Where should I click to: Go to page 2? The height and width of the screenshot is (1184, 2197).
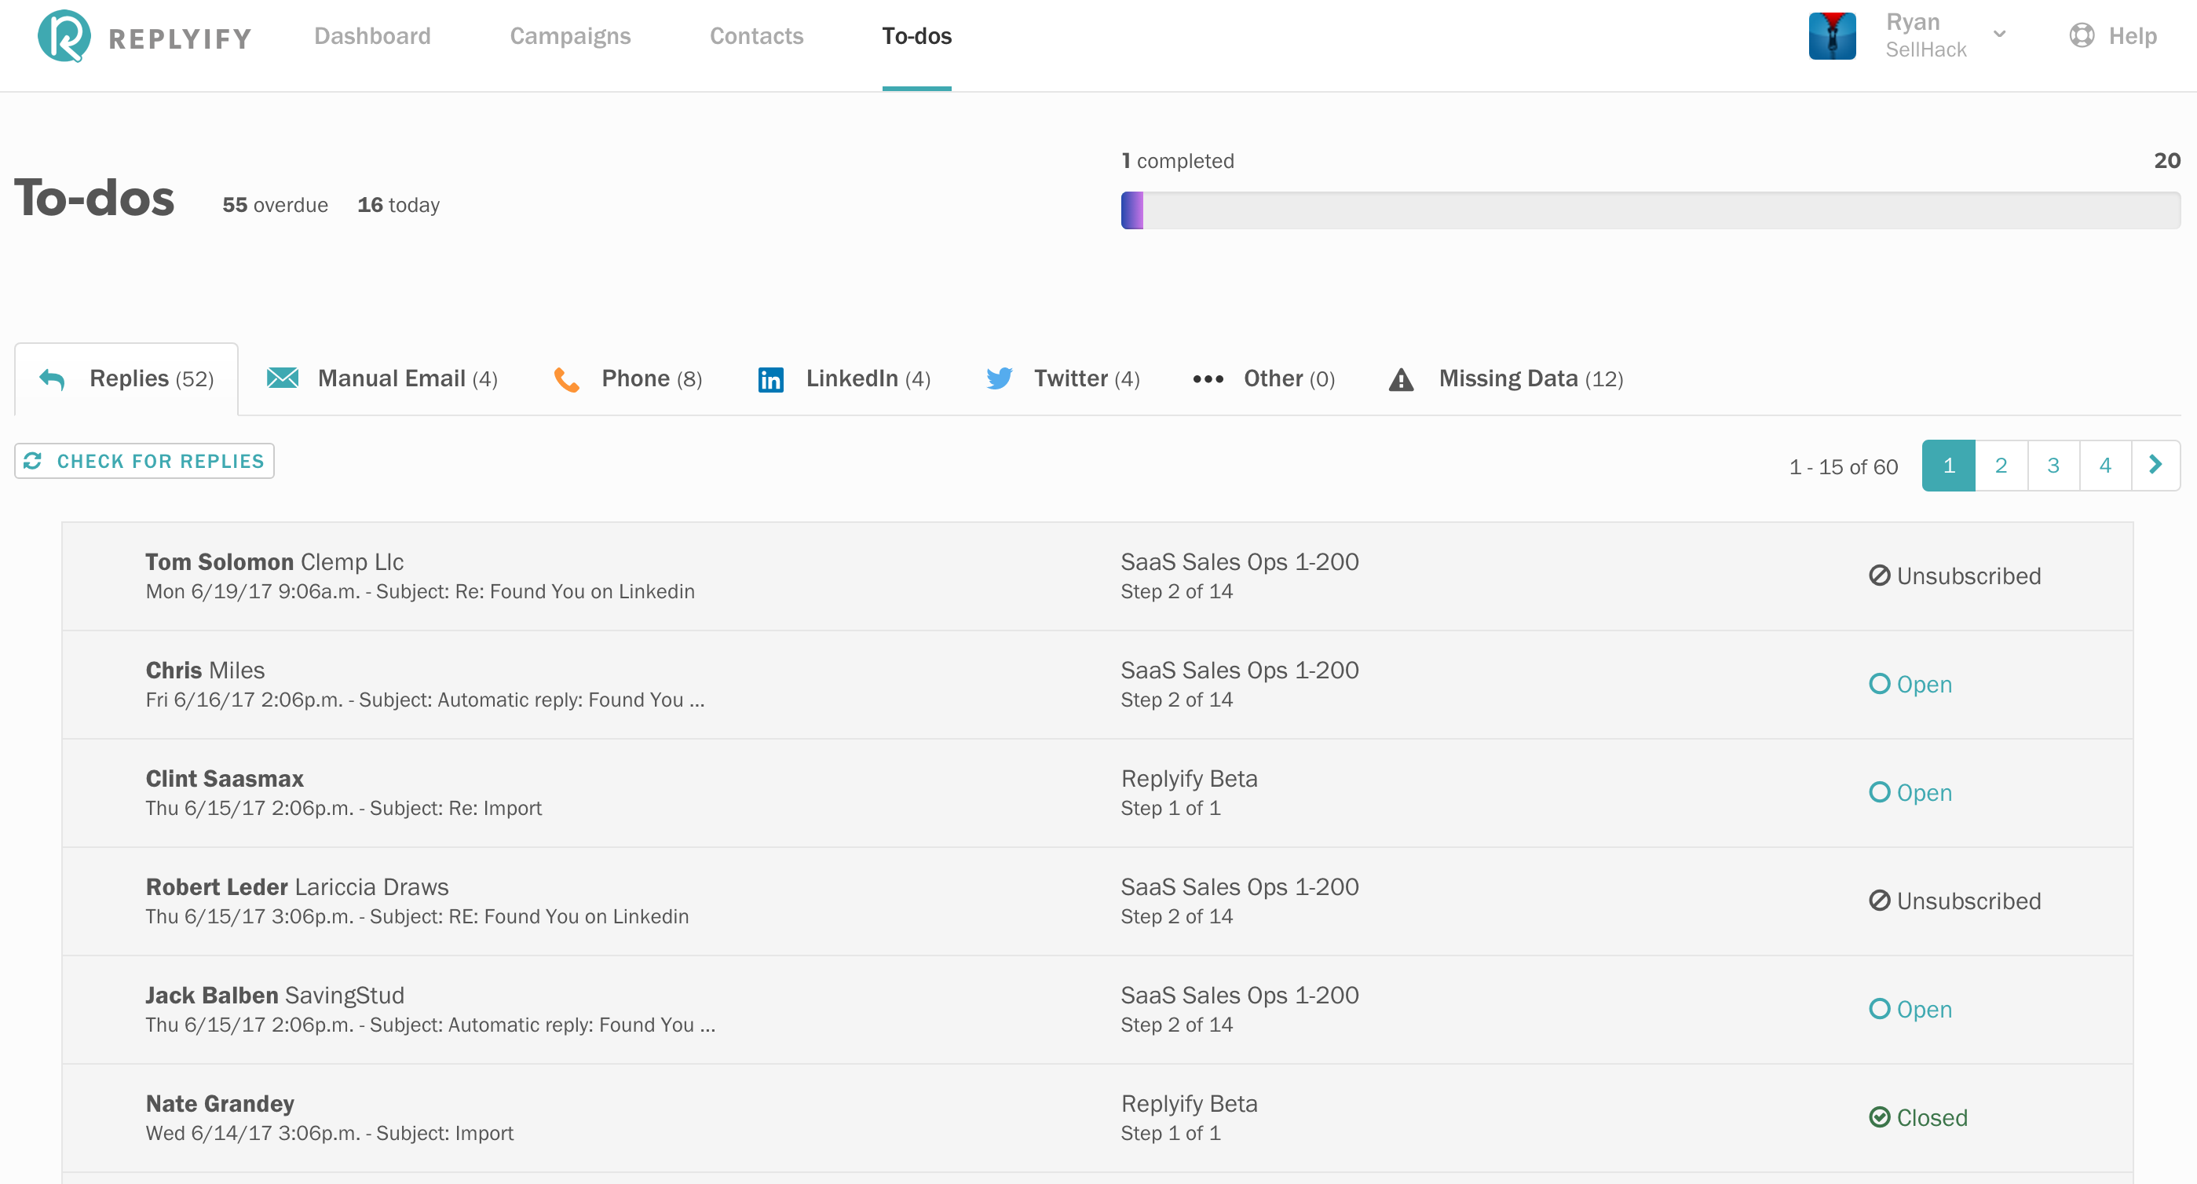[x=2000, y=466]
